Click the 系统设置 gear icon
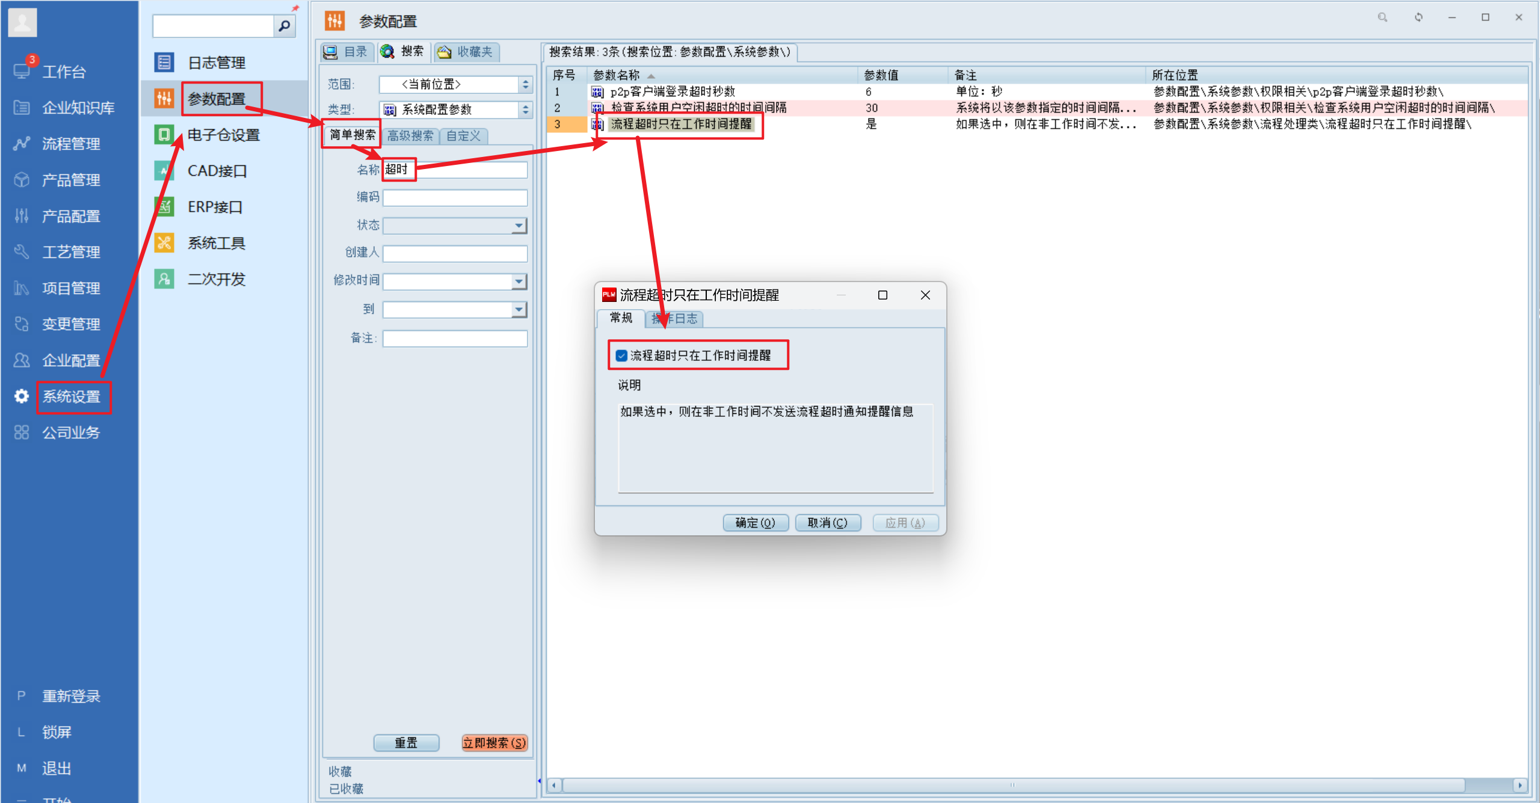Image resolution: width=1540 pixels, height=803 pixels. (22, 396)
